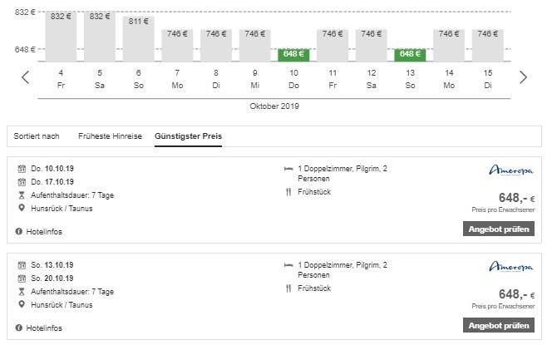Select the green 648 € bar for Thursday 10
This screenshot has height=345, width=552.
(293, 55)
